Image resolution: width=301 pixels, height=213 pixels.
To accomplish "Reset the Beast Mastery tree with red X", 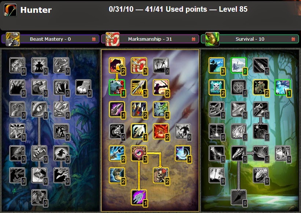I will point(94,39).
